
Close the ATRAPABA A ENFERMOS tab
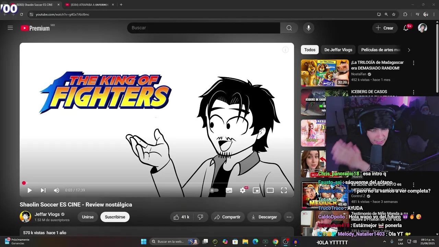point(113,5)
